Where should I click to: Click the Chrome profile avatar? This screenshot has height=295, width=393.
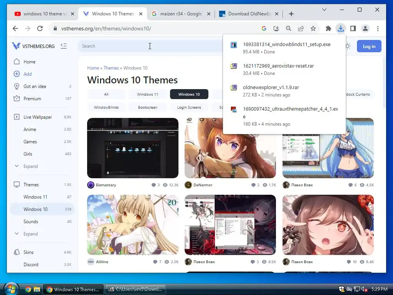point(365,28)
